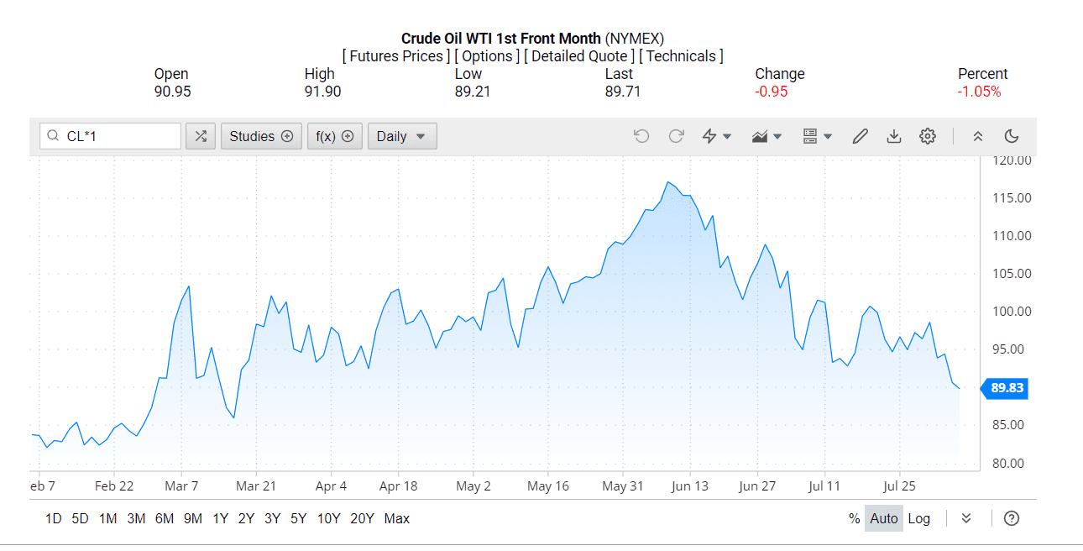
Task: Select the Max time range
Action: pos(397,518)
